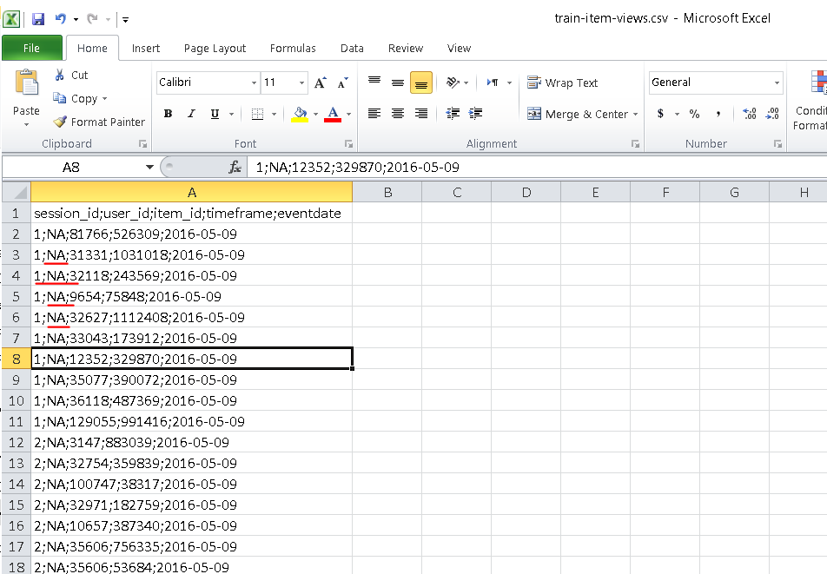Open the Font Size dropdown
This screenshot has width=827, height=574.
point(300,82)
